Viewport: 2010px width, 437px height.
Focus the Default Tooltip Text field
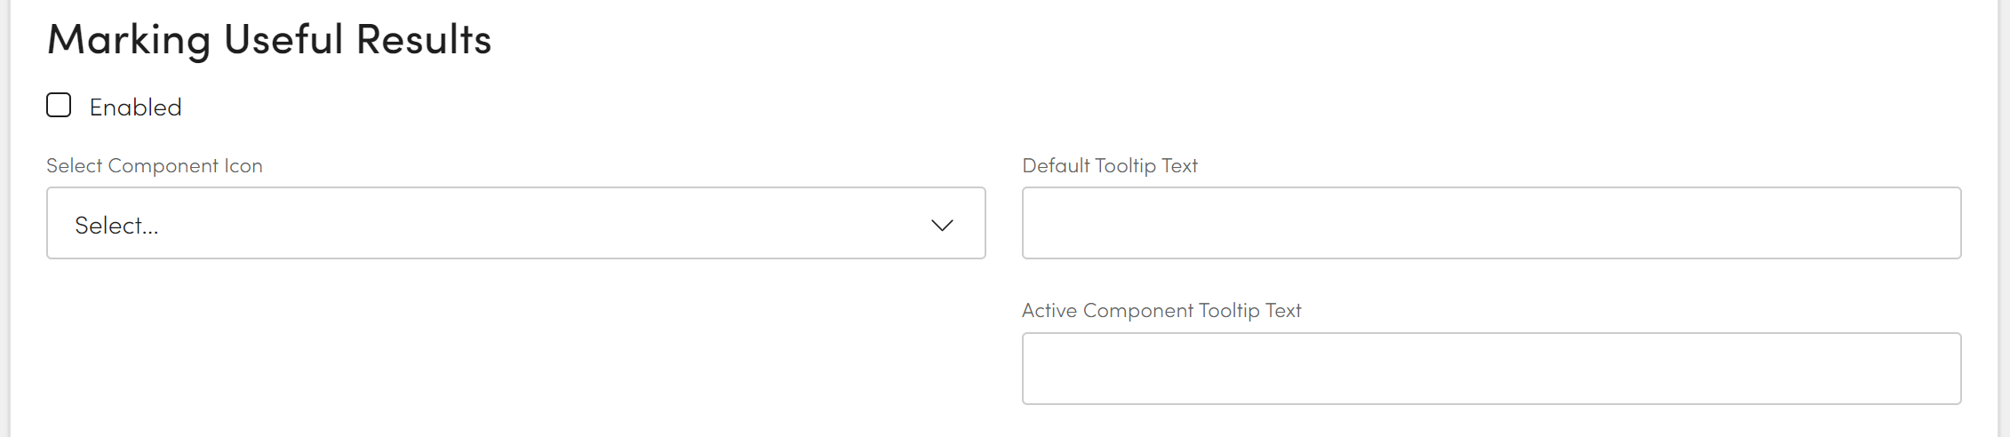tap(1491, 223)
